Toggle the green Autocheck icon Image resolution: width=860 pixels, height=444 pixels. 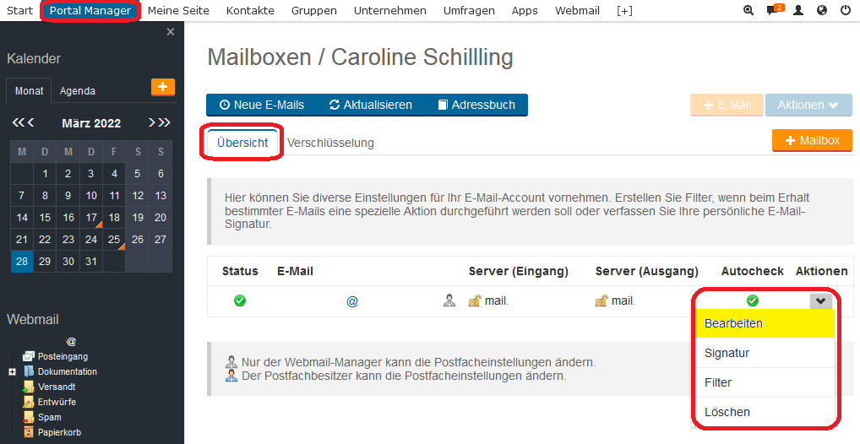coord(753,301)
